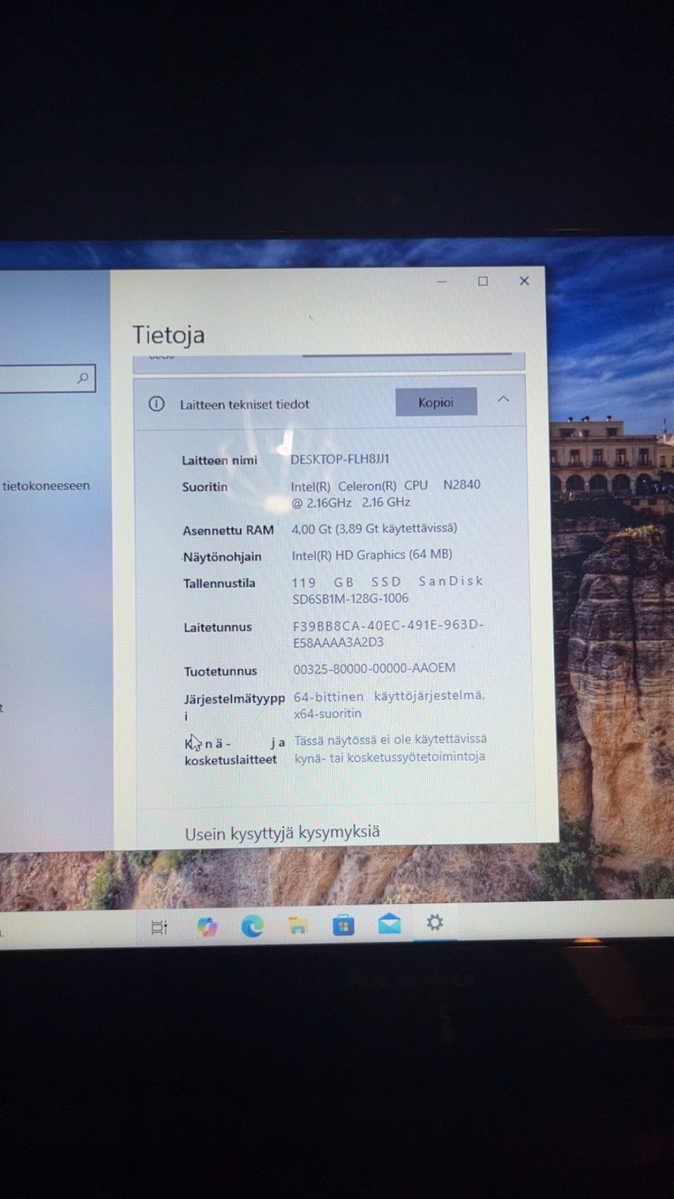Open Microsoft Edge from the taskbar

click(253, 926)
